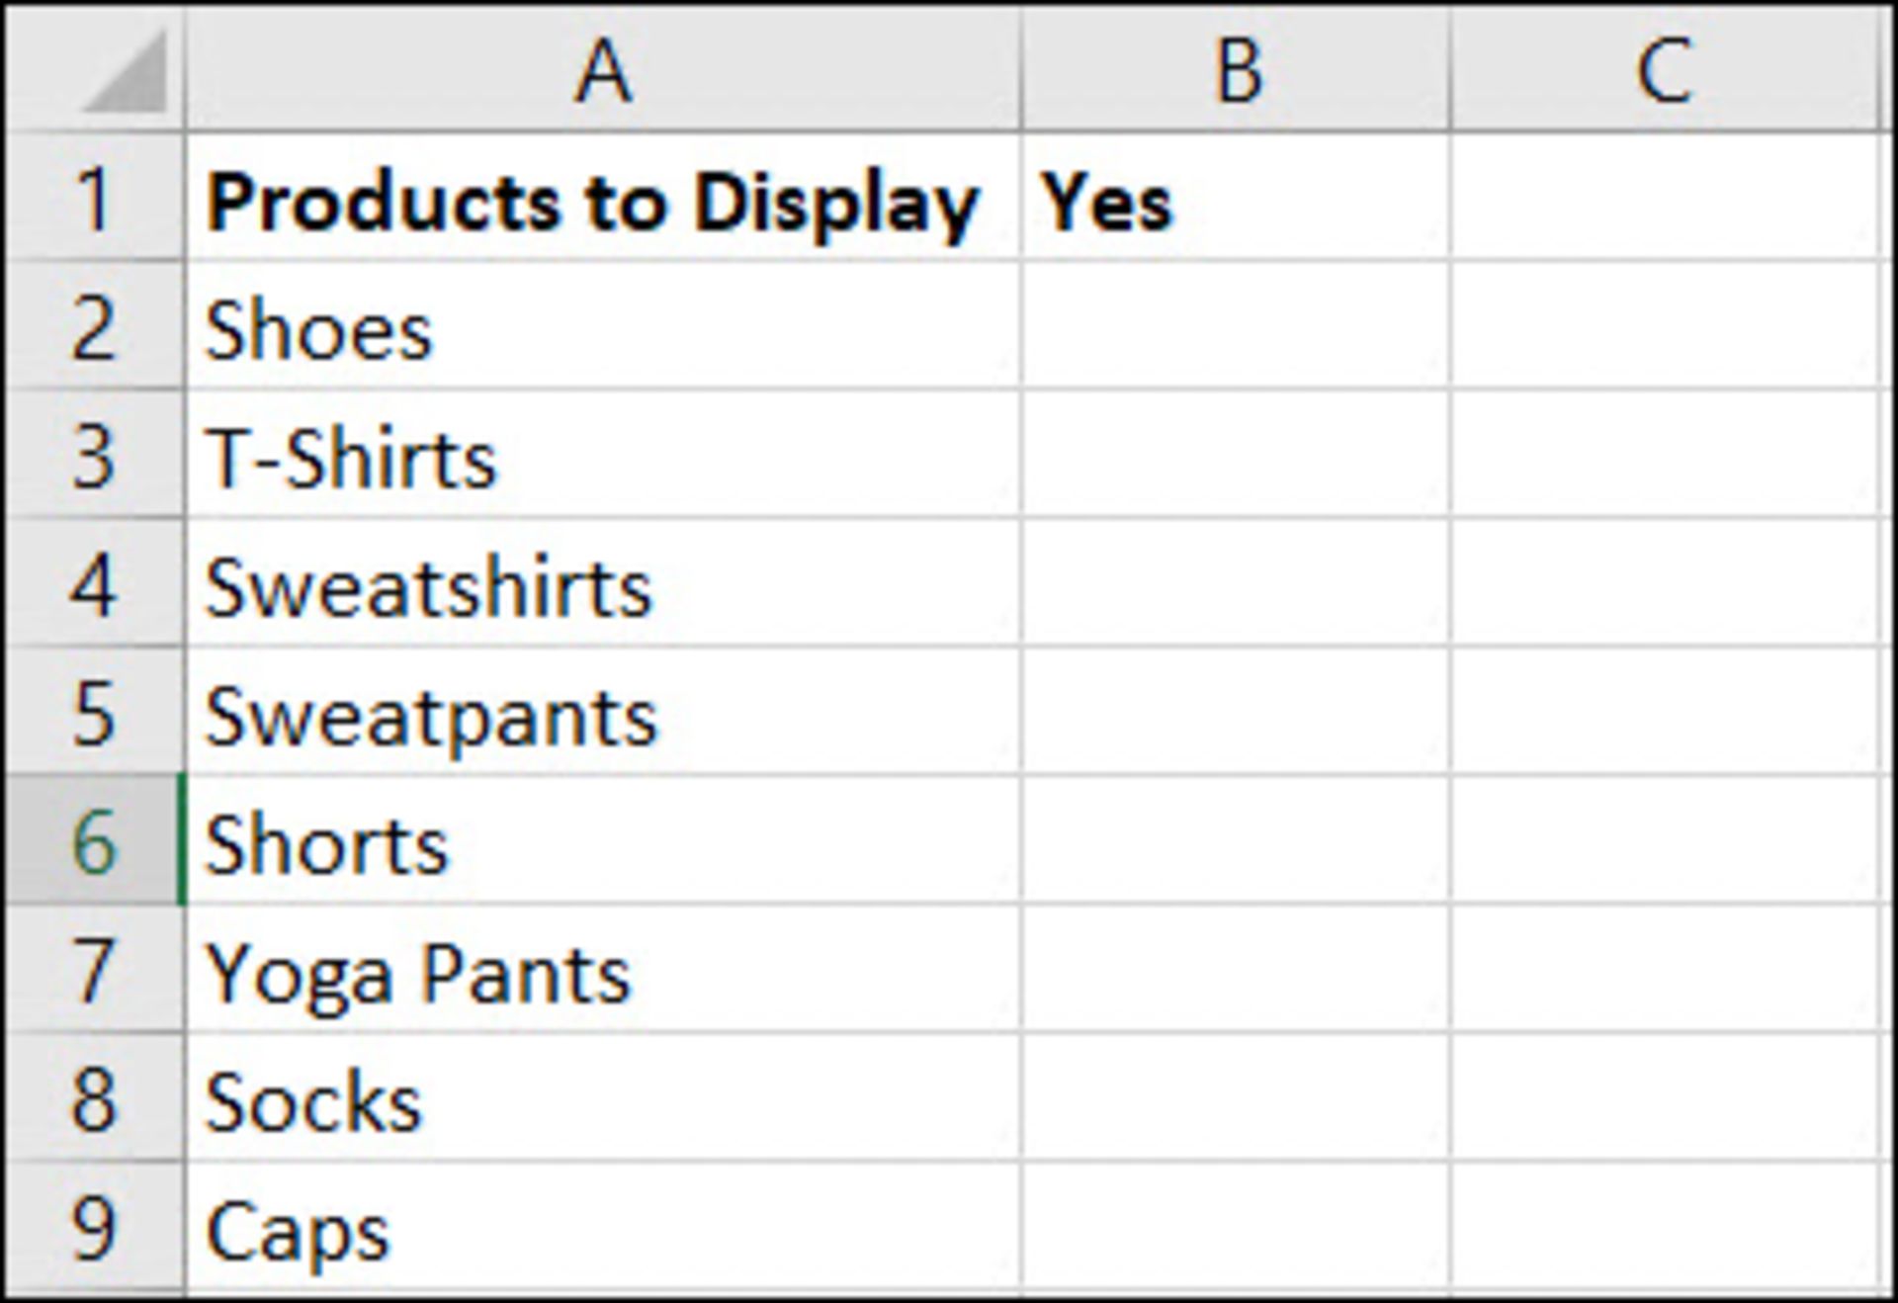Select the Socks cell
1898x1303 pixels.
602,1097
